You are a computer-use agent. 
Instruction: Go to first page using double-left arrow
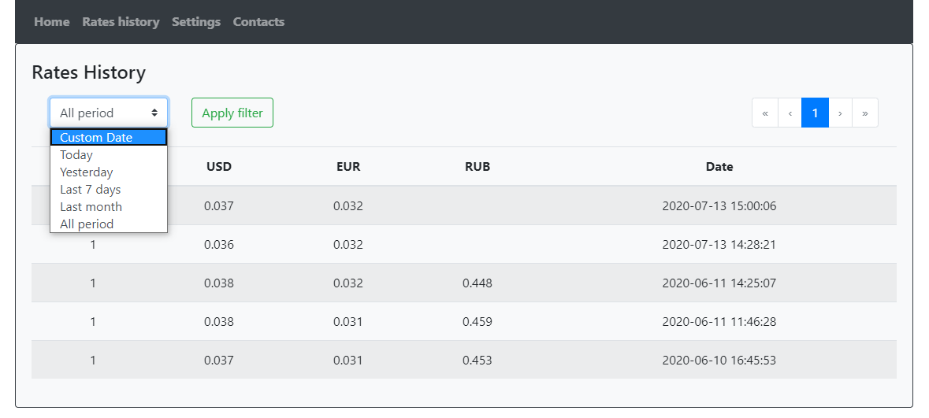click(764, 113)
